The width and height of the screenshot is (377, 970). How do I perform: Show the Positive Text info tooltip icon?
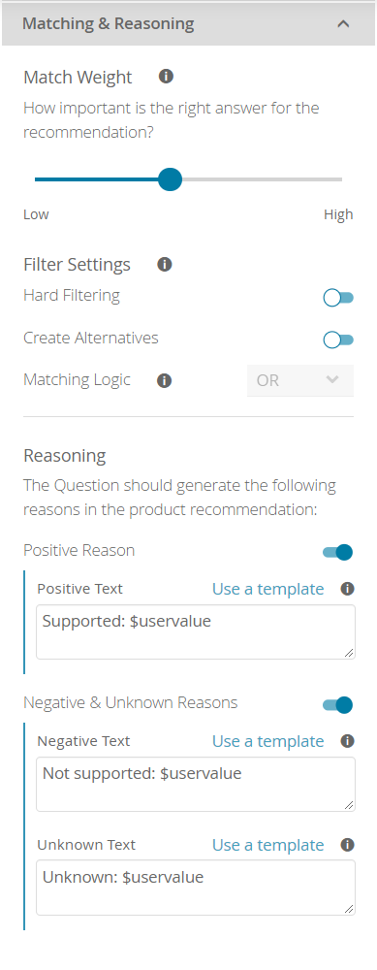point(347,589)
